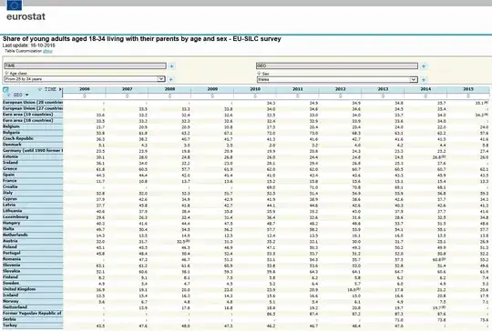Screen dimensions: 492x331
Task: Click the sort icon under the 2013 column
Action: tap(383, 96)
